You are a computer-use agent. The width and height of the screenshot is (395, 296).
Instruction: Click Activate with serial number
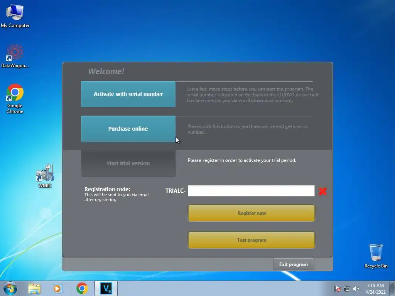128,94
